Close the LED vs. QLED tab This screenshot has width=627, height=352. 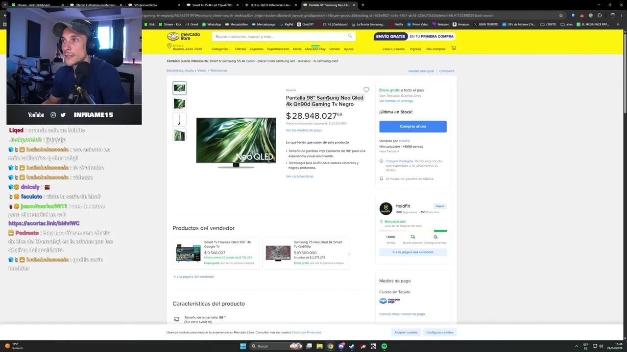[x=295, y=5]
